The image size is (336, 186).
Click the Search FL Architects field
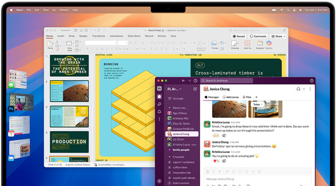226,81
